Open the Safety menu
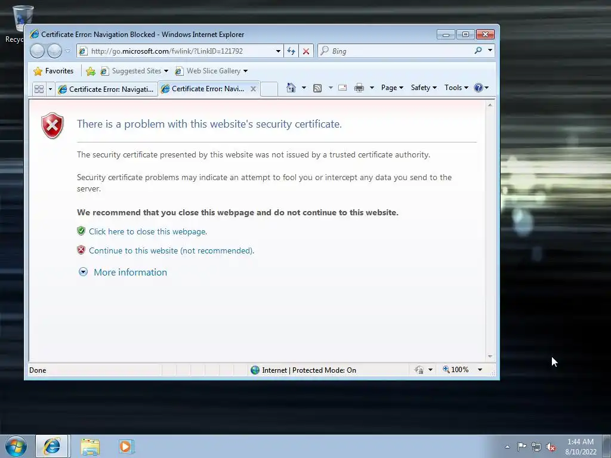611x458 pixels. click(x=424, y=88)
